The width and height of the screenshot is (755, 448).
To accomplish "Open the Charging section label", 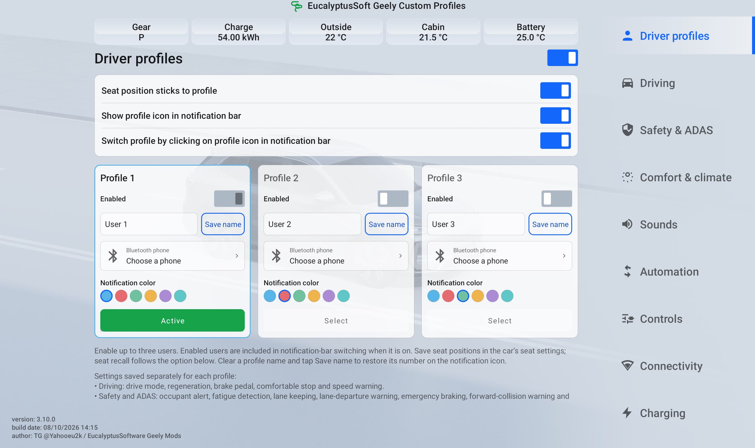I will pos(662,413).
